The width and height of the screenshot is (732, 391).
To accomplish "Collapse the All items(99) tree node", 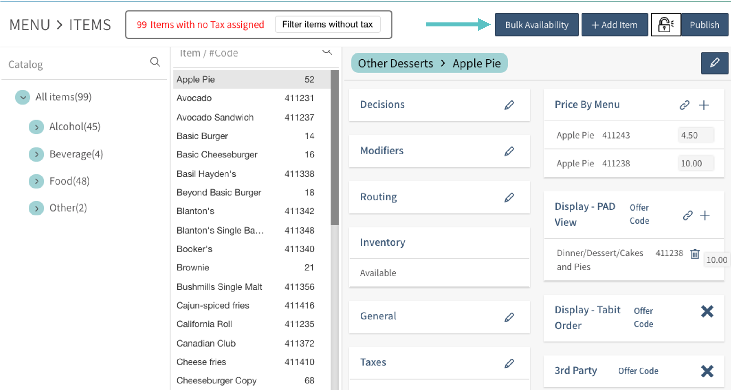I will (23, 97).
